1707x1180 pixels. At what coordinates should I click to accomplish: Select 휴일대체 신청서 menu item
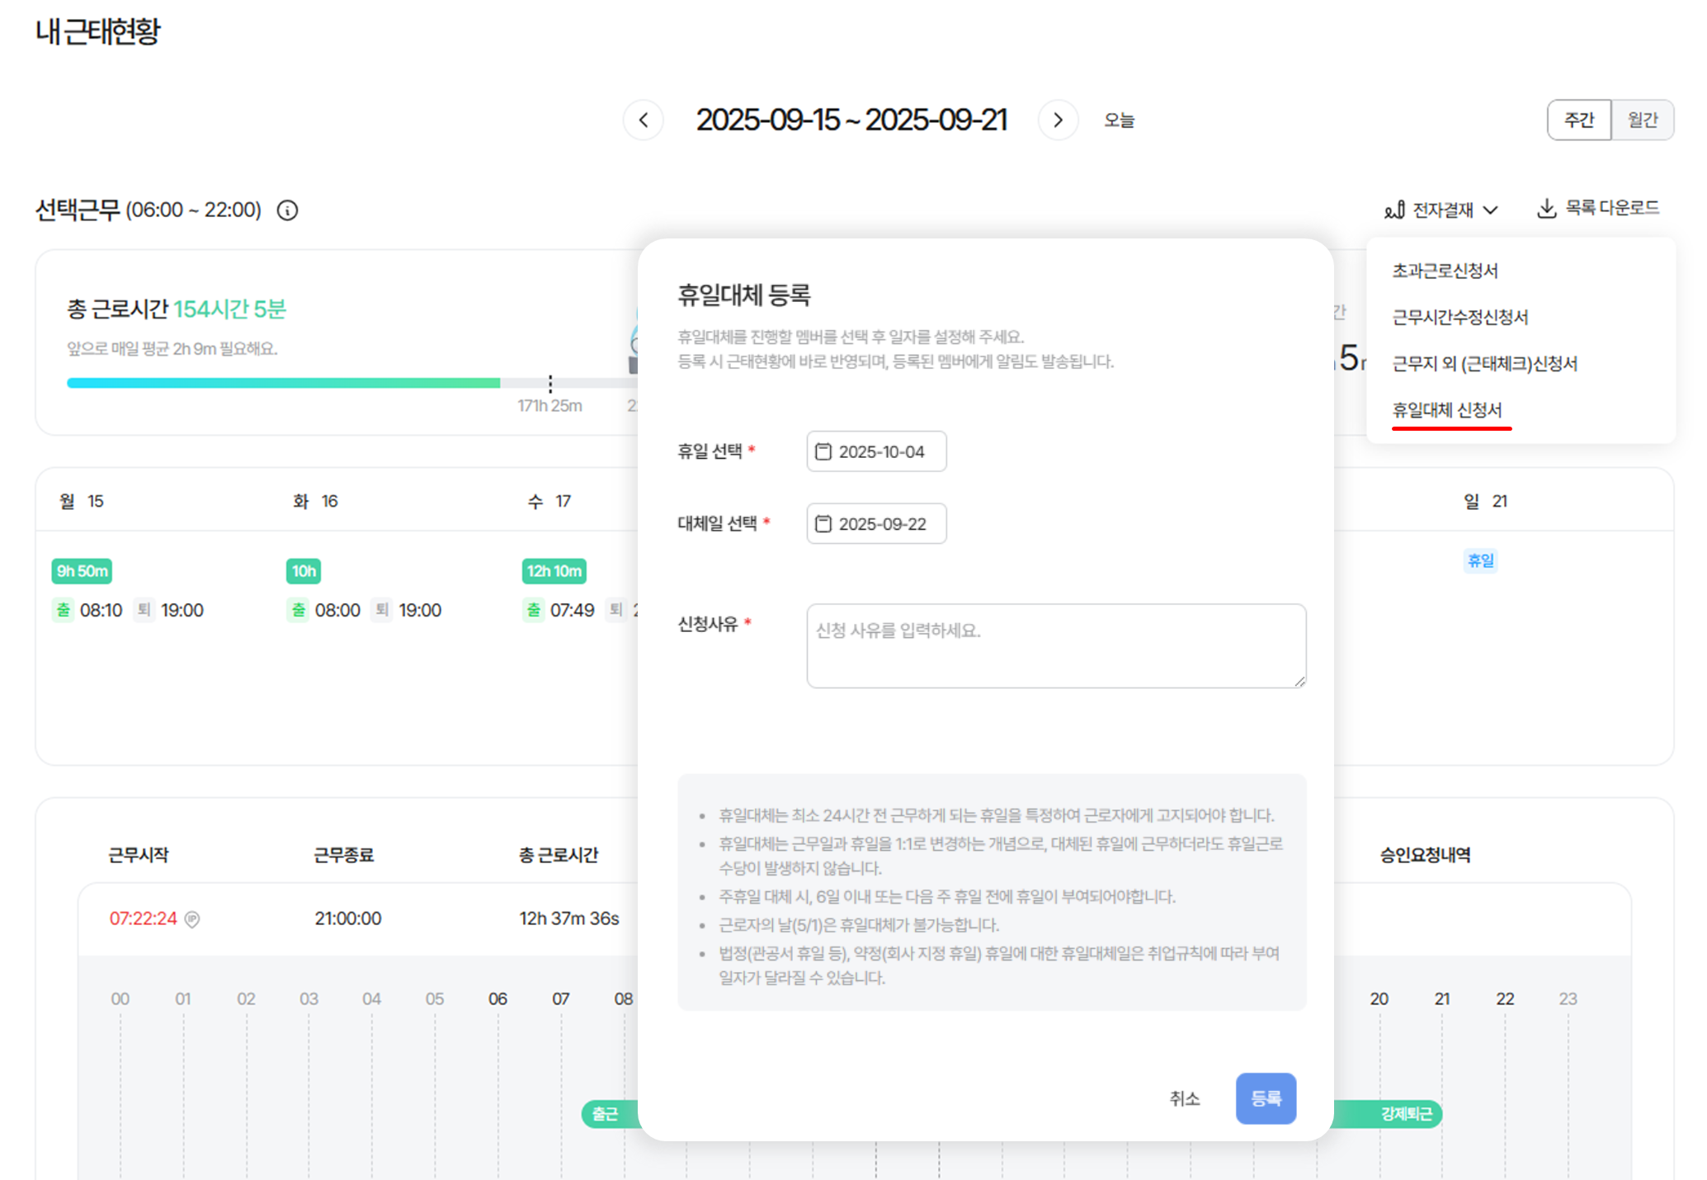tap(1446, 410)
